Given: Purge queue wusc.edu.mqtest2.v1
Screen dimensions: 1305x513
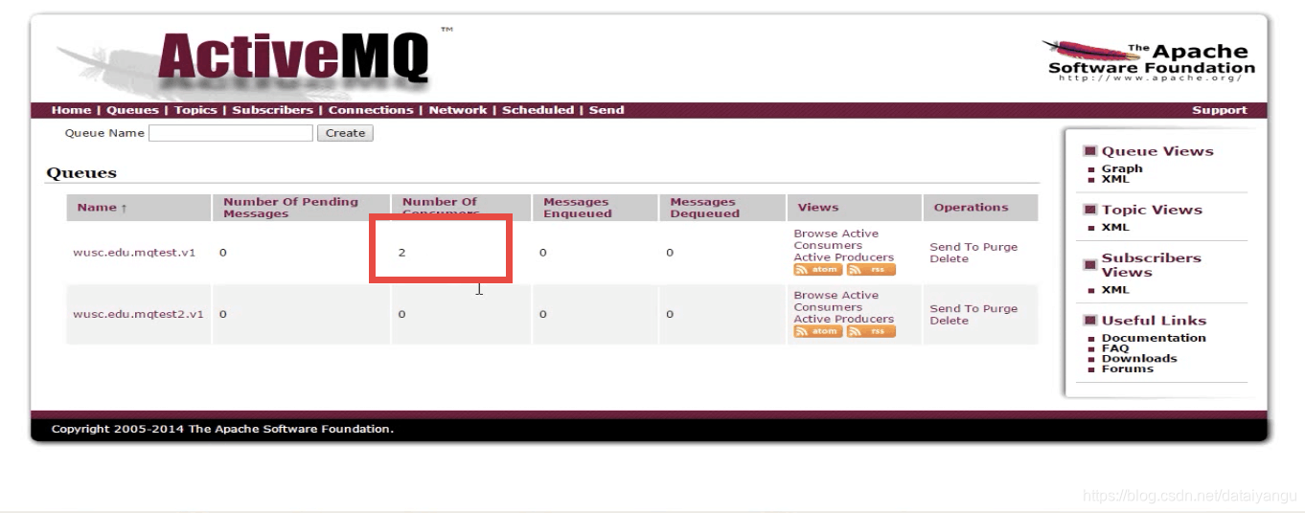Looking at the screenshot, I should click(999, 308).
